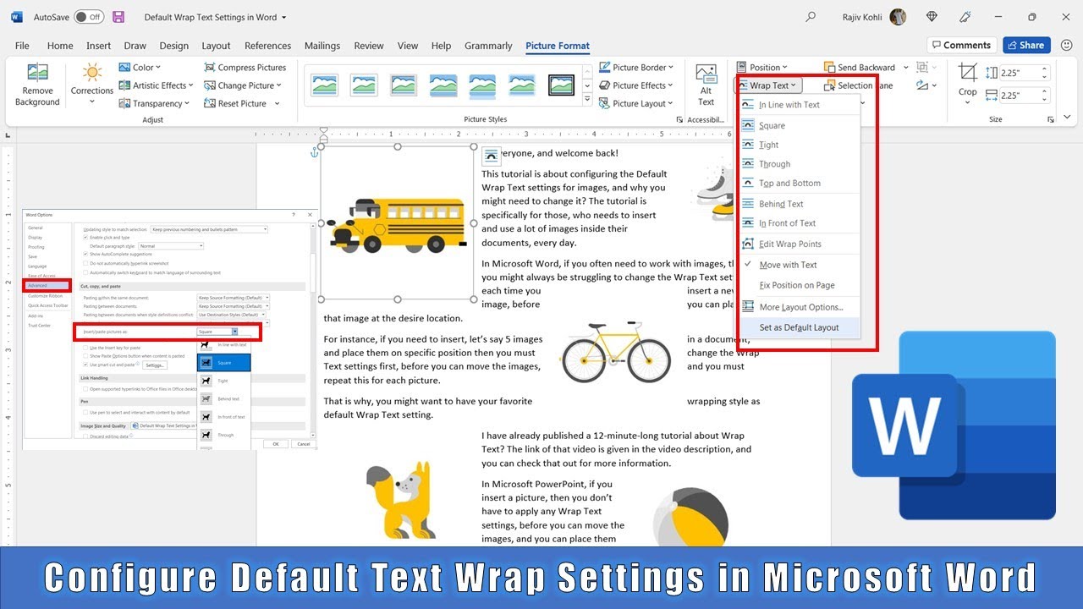Viewport: 1083px width, 609px height.
Task: Click the Save icon in the title bar
Action: coord(118,17)
